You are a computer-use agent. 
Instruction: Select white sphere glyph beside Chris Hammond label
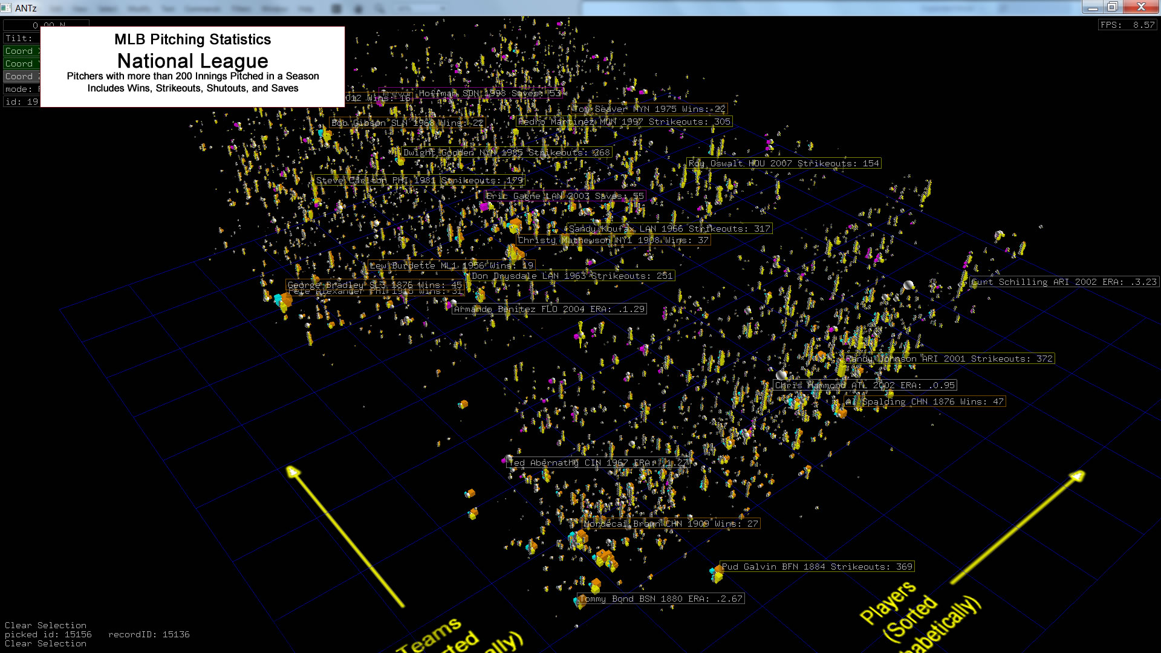point(781,375)
